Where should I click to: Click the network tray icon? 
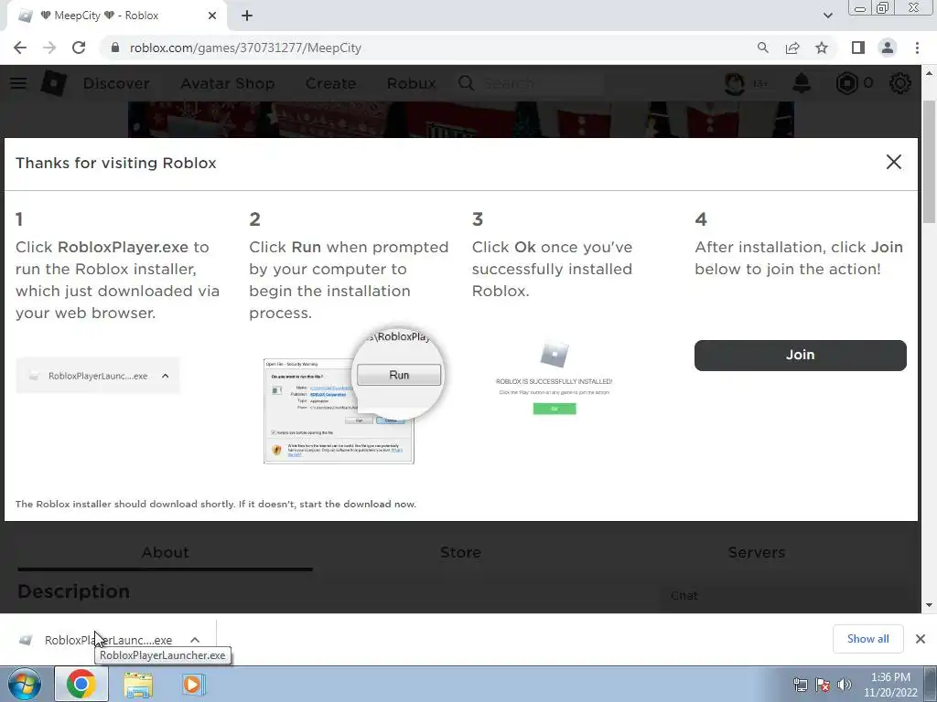(800, 685)
